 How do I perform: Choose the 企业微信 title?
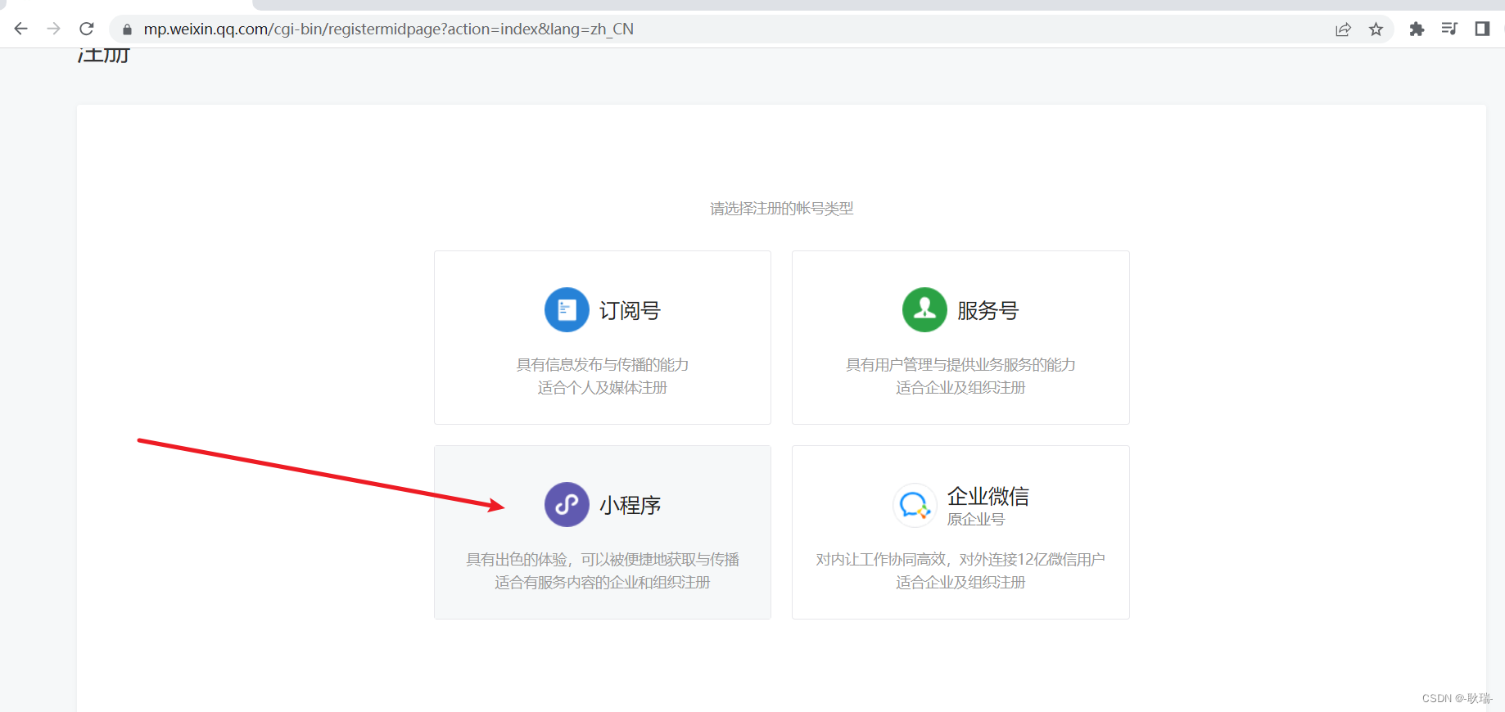[988, 496]
